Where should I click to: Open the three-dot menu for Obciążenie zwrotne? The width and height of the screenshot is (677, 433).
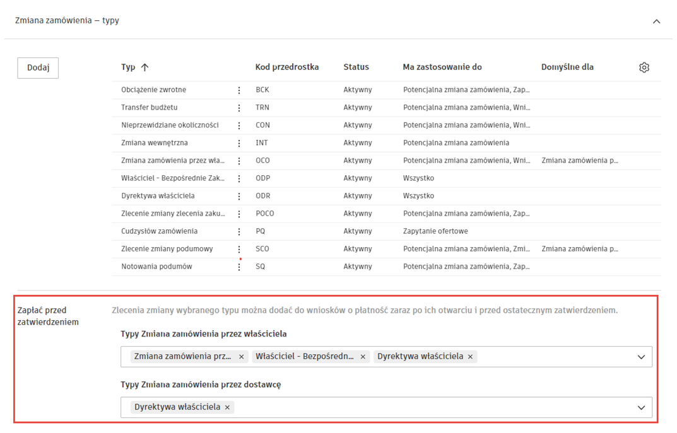click(x=239, y=90)
